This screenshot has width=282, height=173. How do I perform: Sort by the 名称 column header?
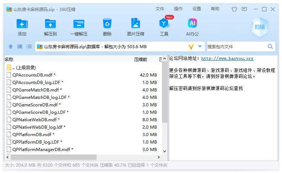point(9,60)
